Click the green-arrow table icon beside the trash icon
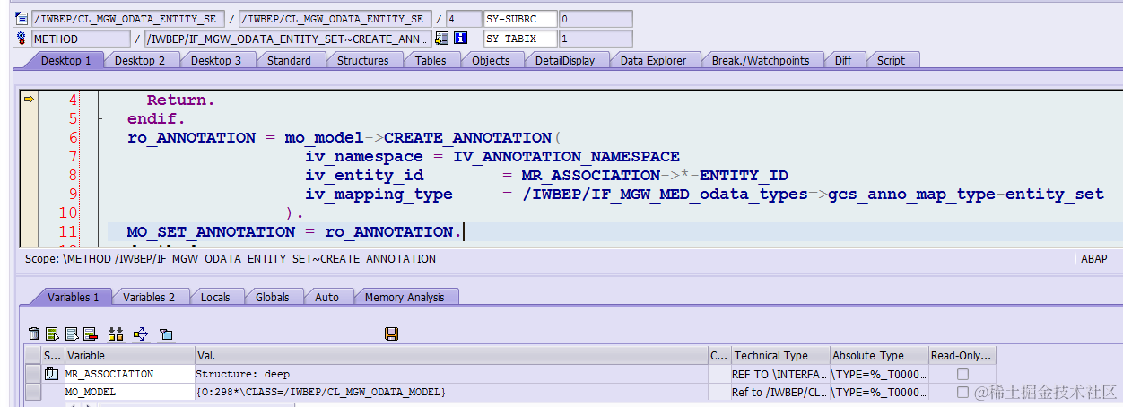 tap(52, 334)
